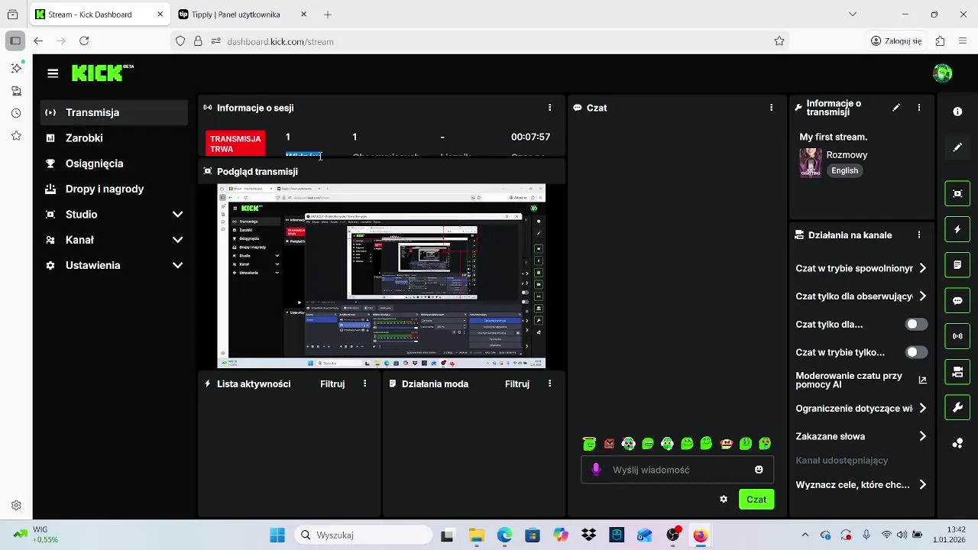The height and width of the screenshot is (550, 978).
Task: Toggle the chat bubble widget icon
Action: (x=957, y=300)
